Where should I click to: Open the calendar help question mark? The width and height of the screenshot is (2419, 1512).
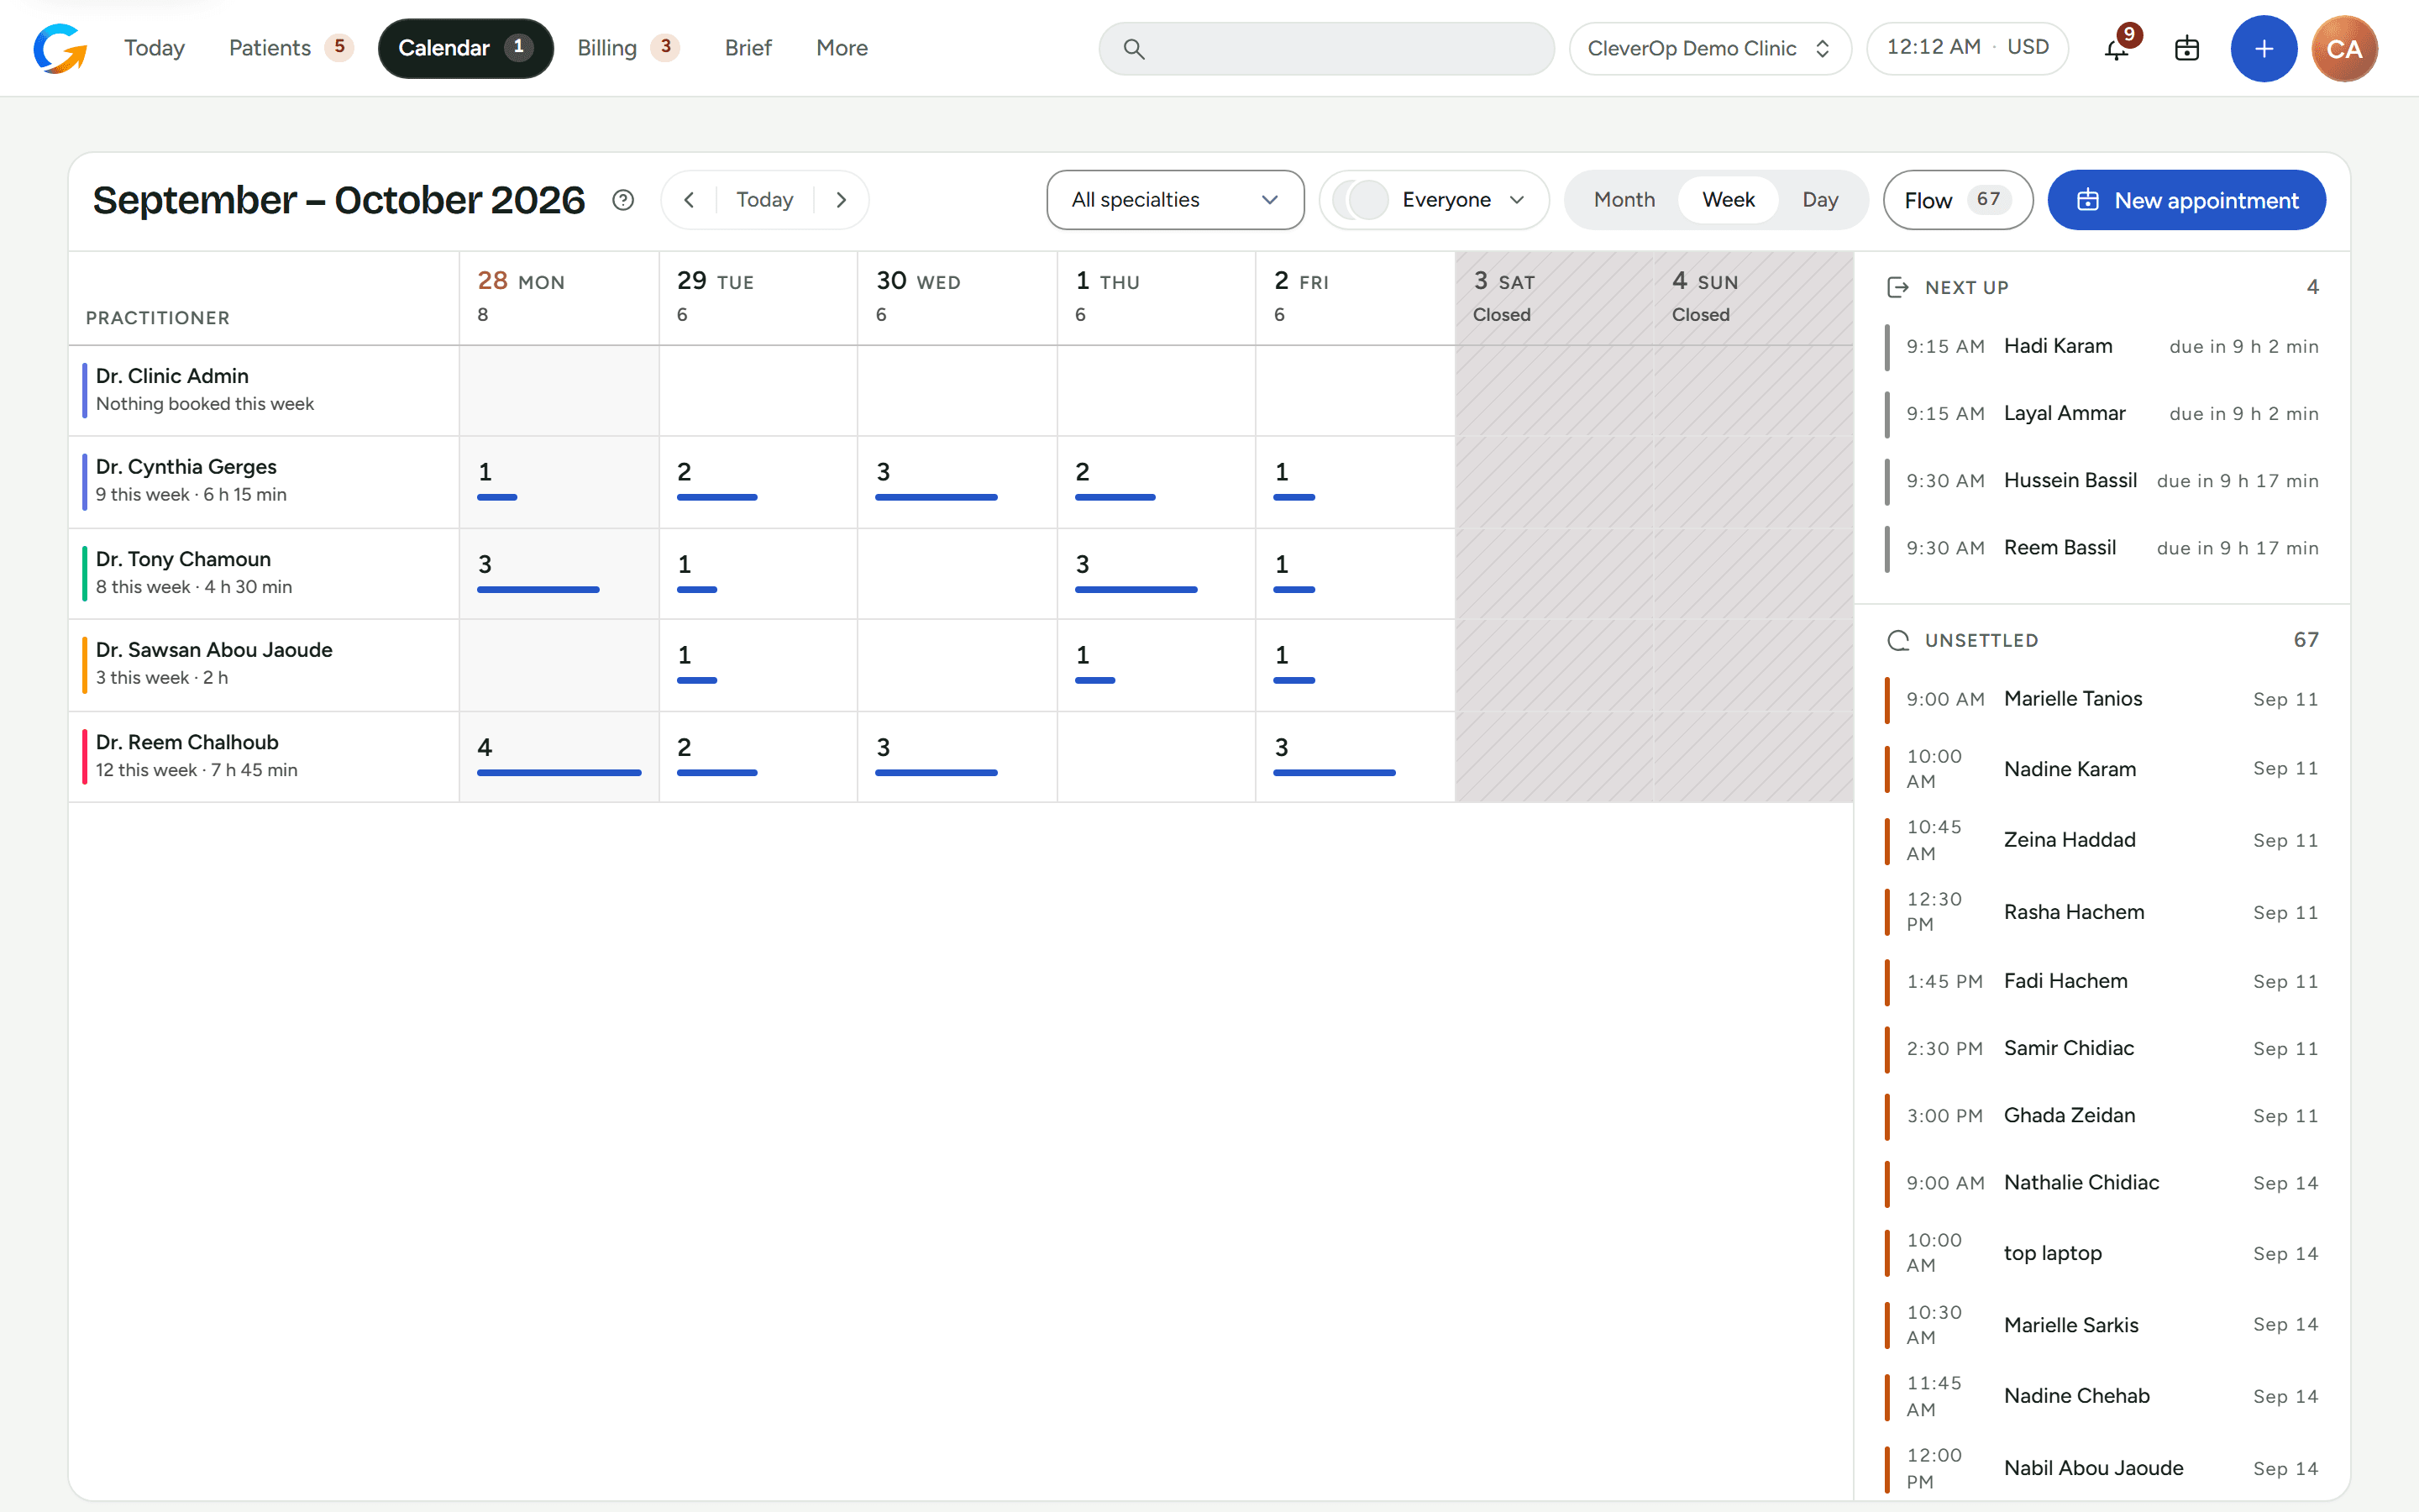[622, 200]
